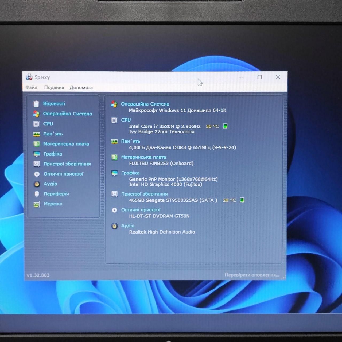Viewport: 342px width, 342px height.
Task: Click the HL-DT-ST DVDRAM GT50N text
Action: click(x=160, y=216)
